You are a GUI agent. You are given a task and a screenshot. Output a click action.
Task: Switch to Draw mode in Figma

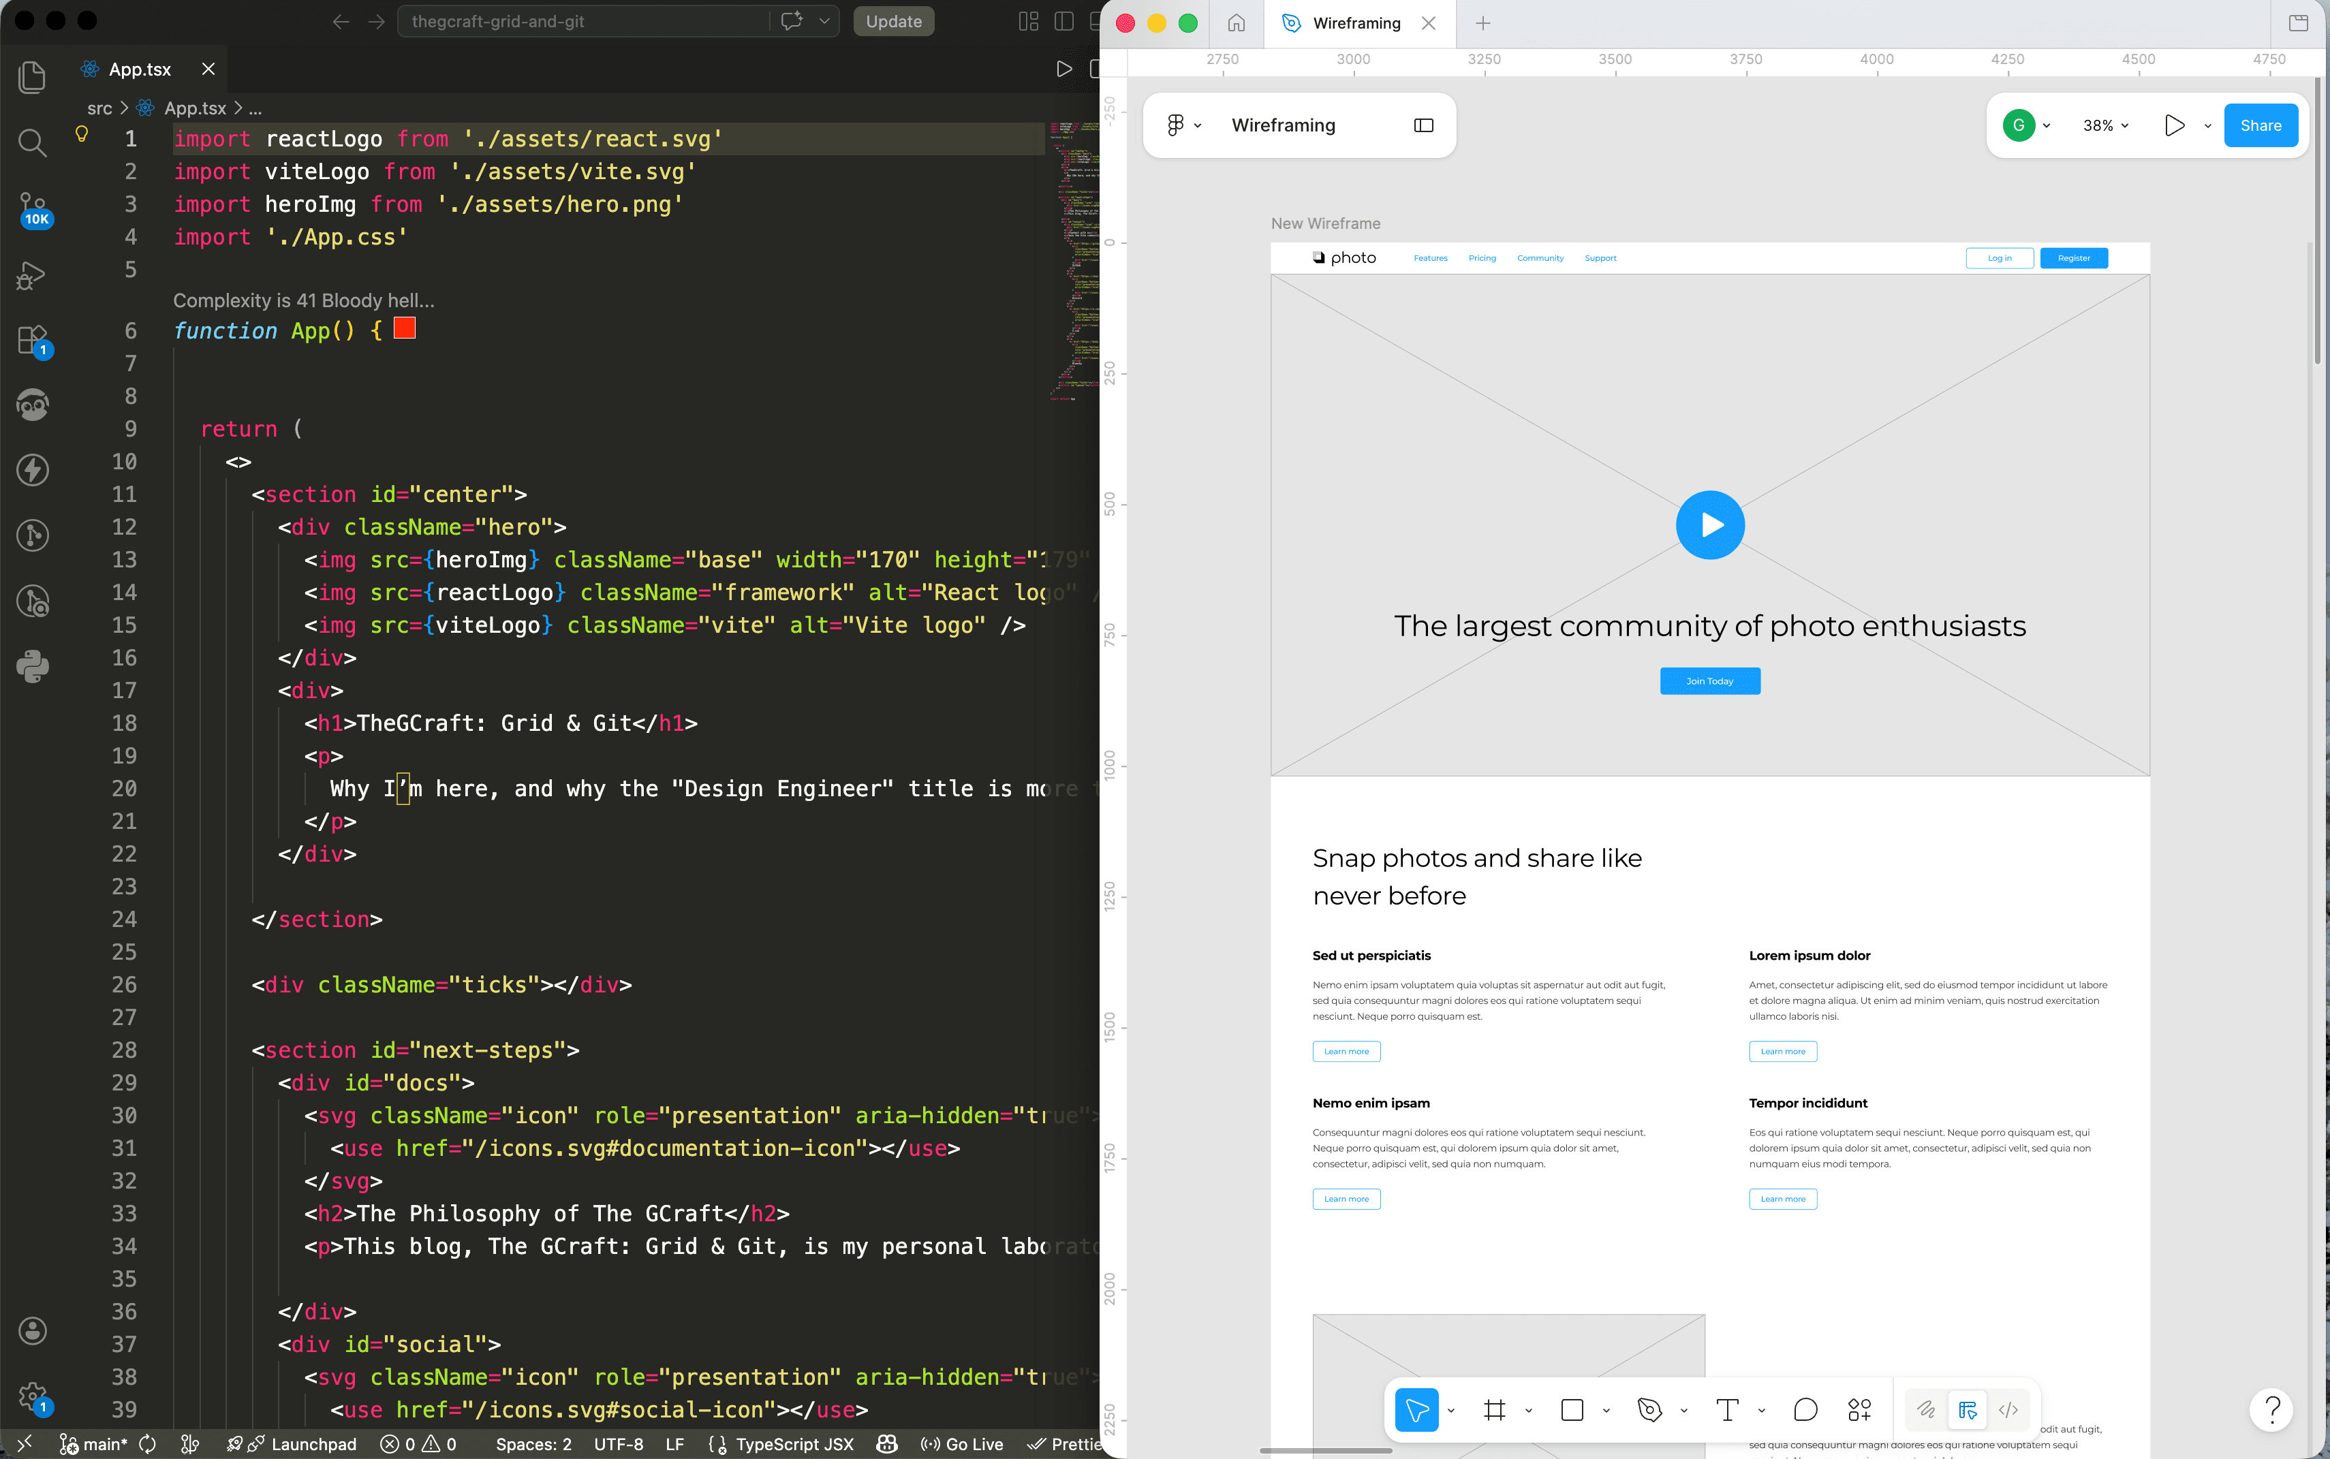(1925, 1410)
